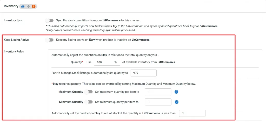The image size is (266, 122).
Task: Toggle the Minimum Quantity switch
Action: (x=89, y=102)
